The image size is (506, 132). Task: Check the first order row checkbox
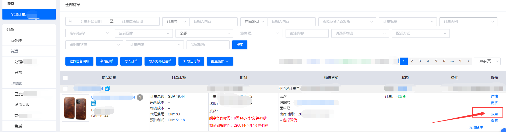pos(65,89)
